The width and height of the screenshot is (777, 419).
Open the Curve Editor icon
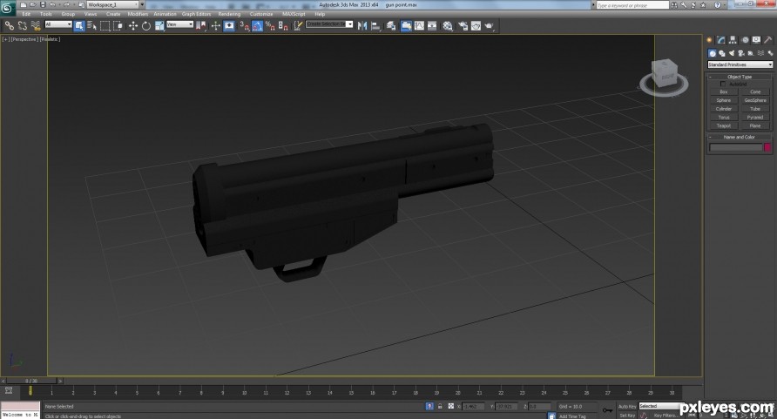tap(419, 26)
